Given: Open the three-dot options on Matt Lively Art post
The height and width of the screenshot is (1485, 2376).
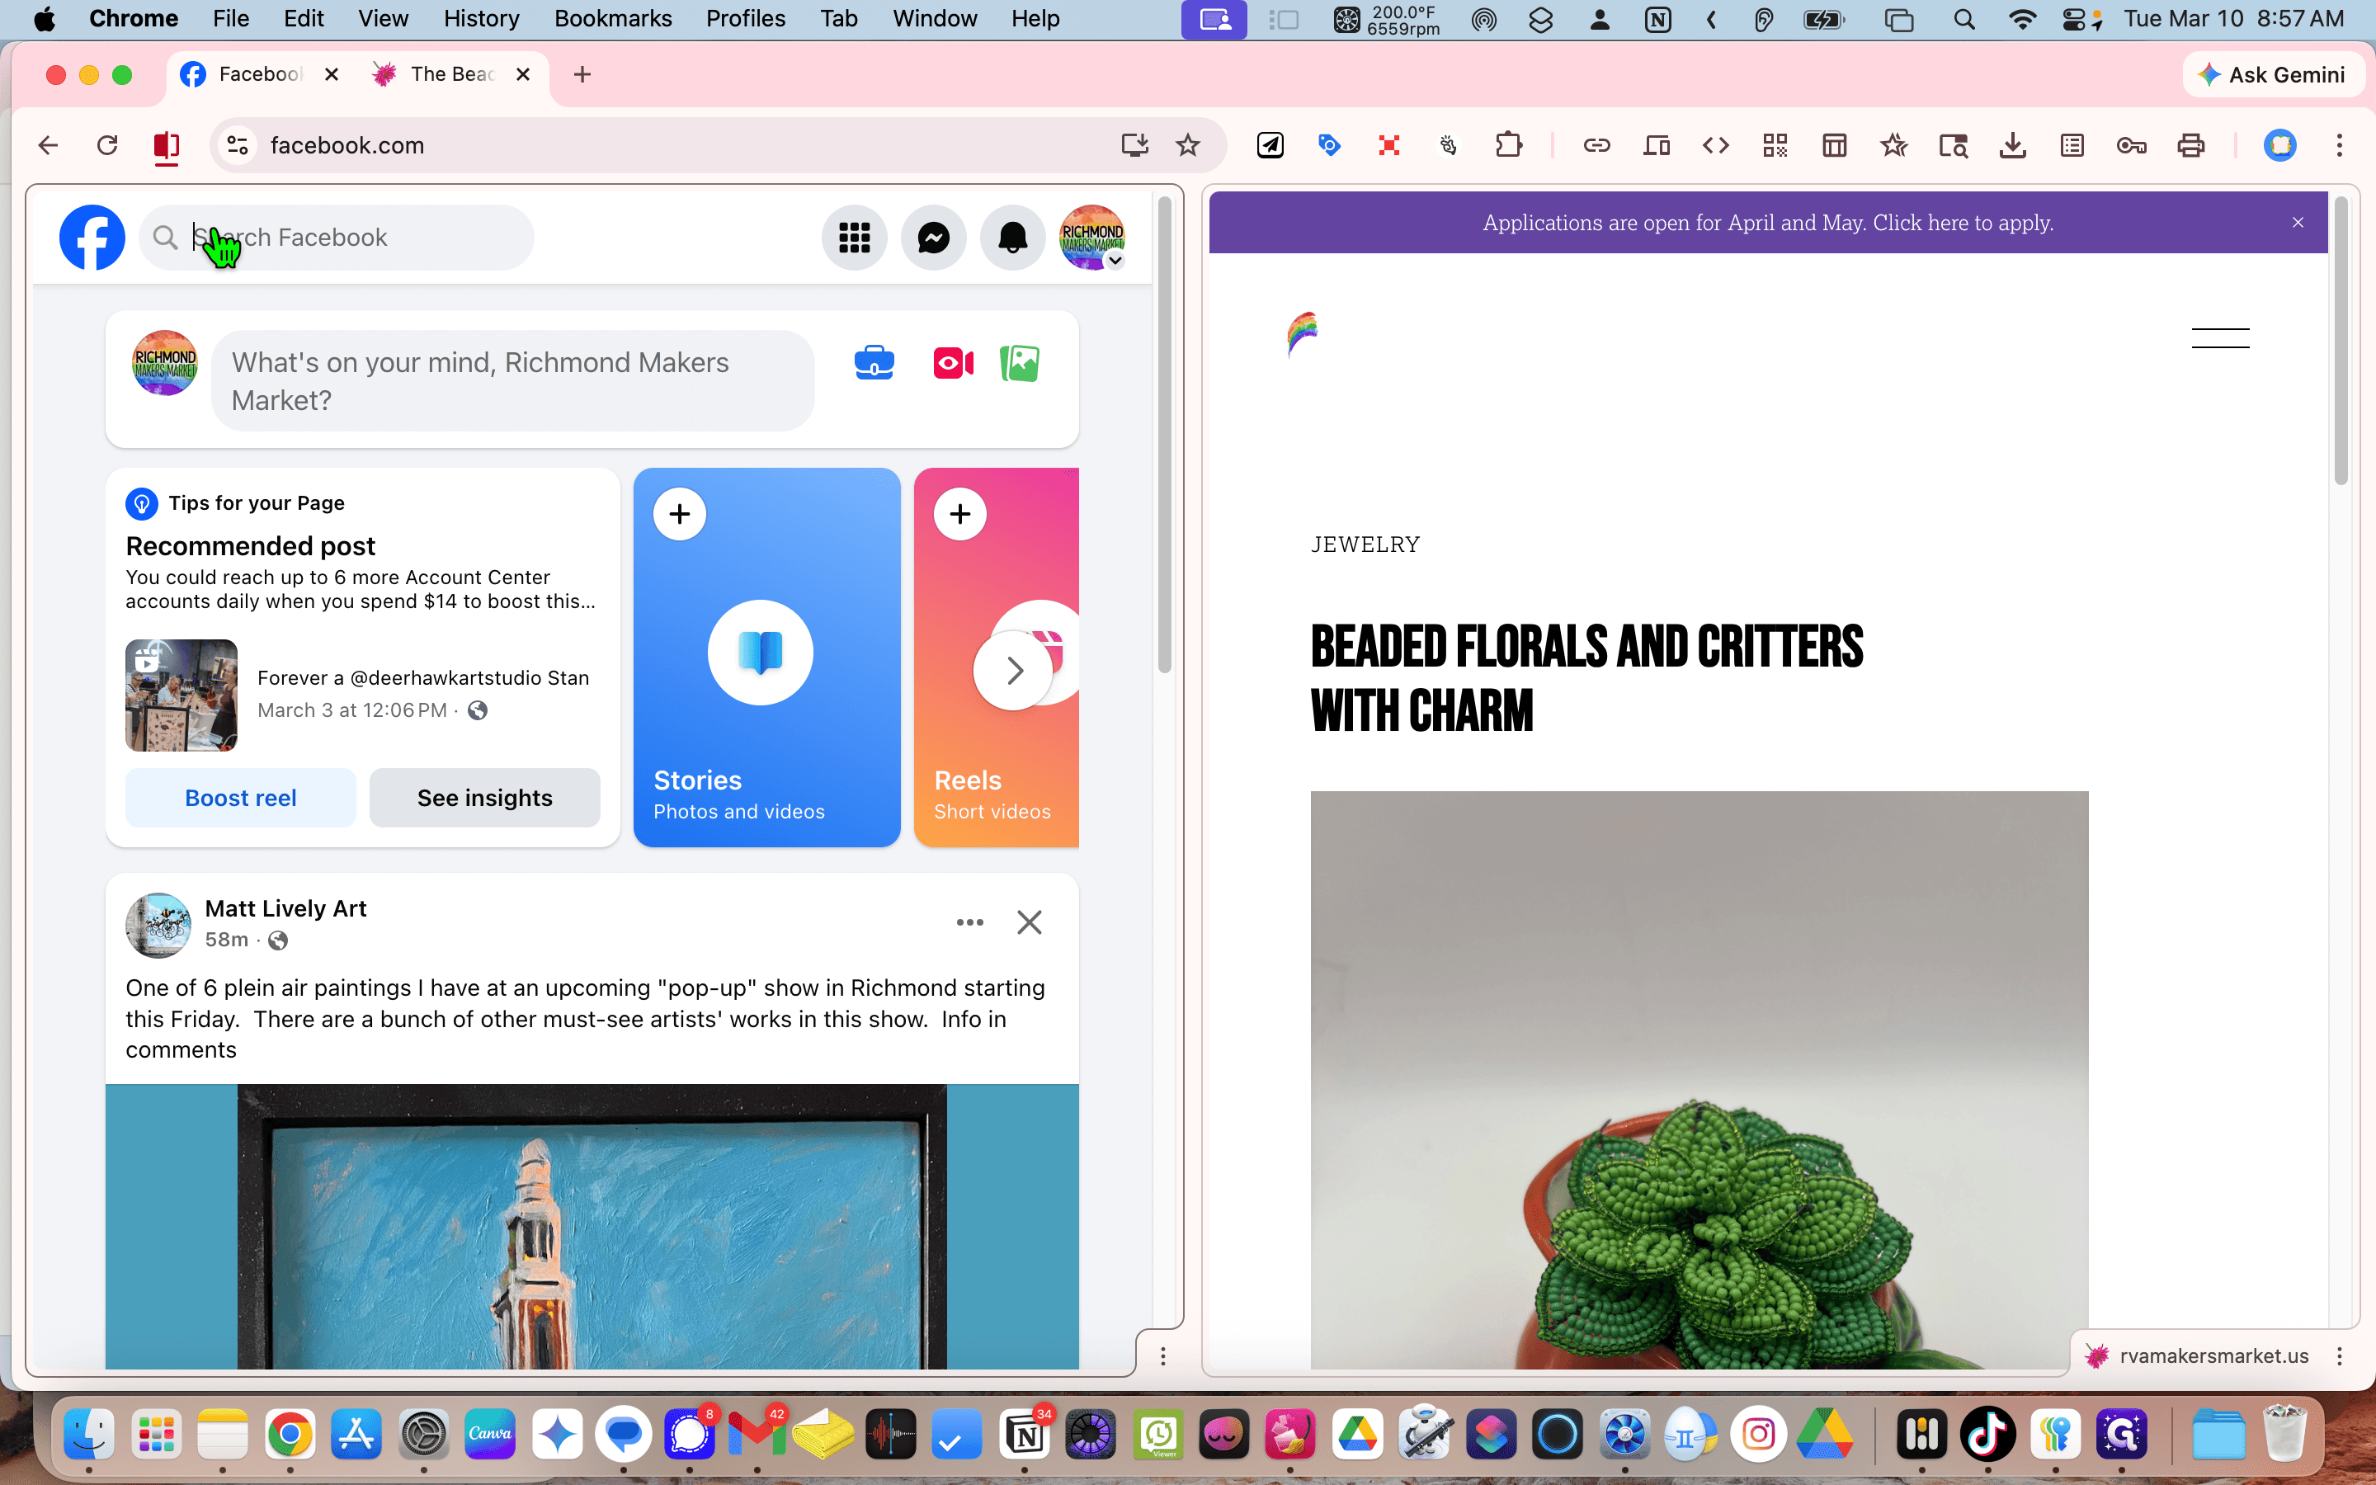Looking at the screenshot, I should [x=970, y=922].
